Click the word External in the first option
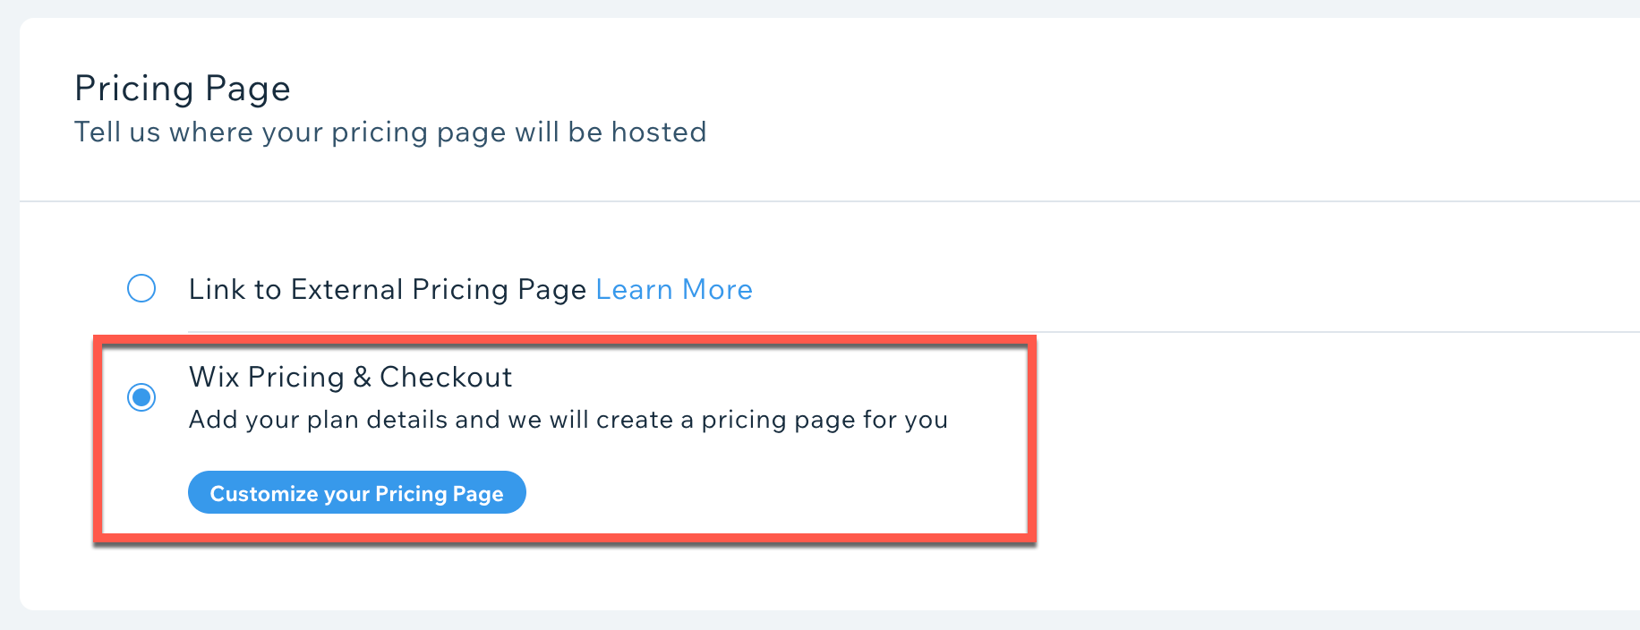Viewport: 1640px width, 630px height. [346, 289]
